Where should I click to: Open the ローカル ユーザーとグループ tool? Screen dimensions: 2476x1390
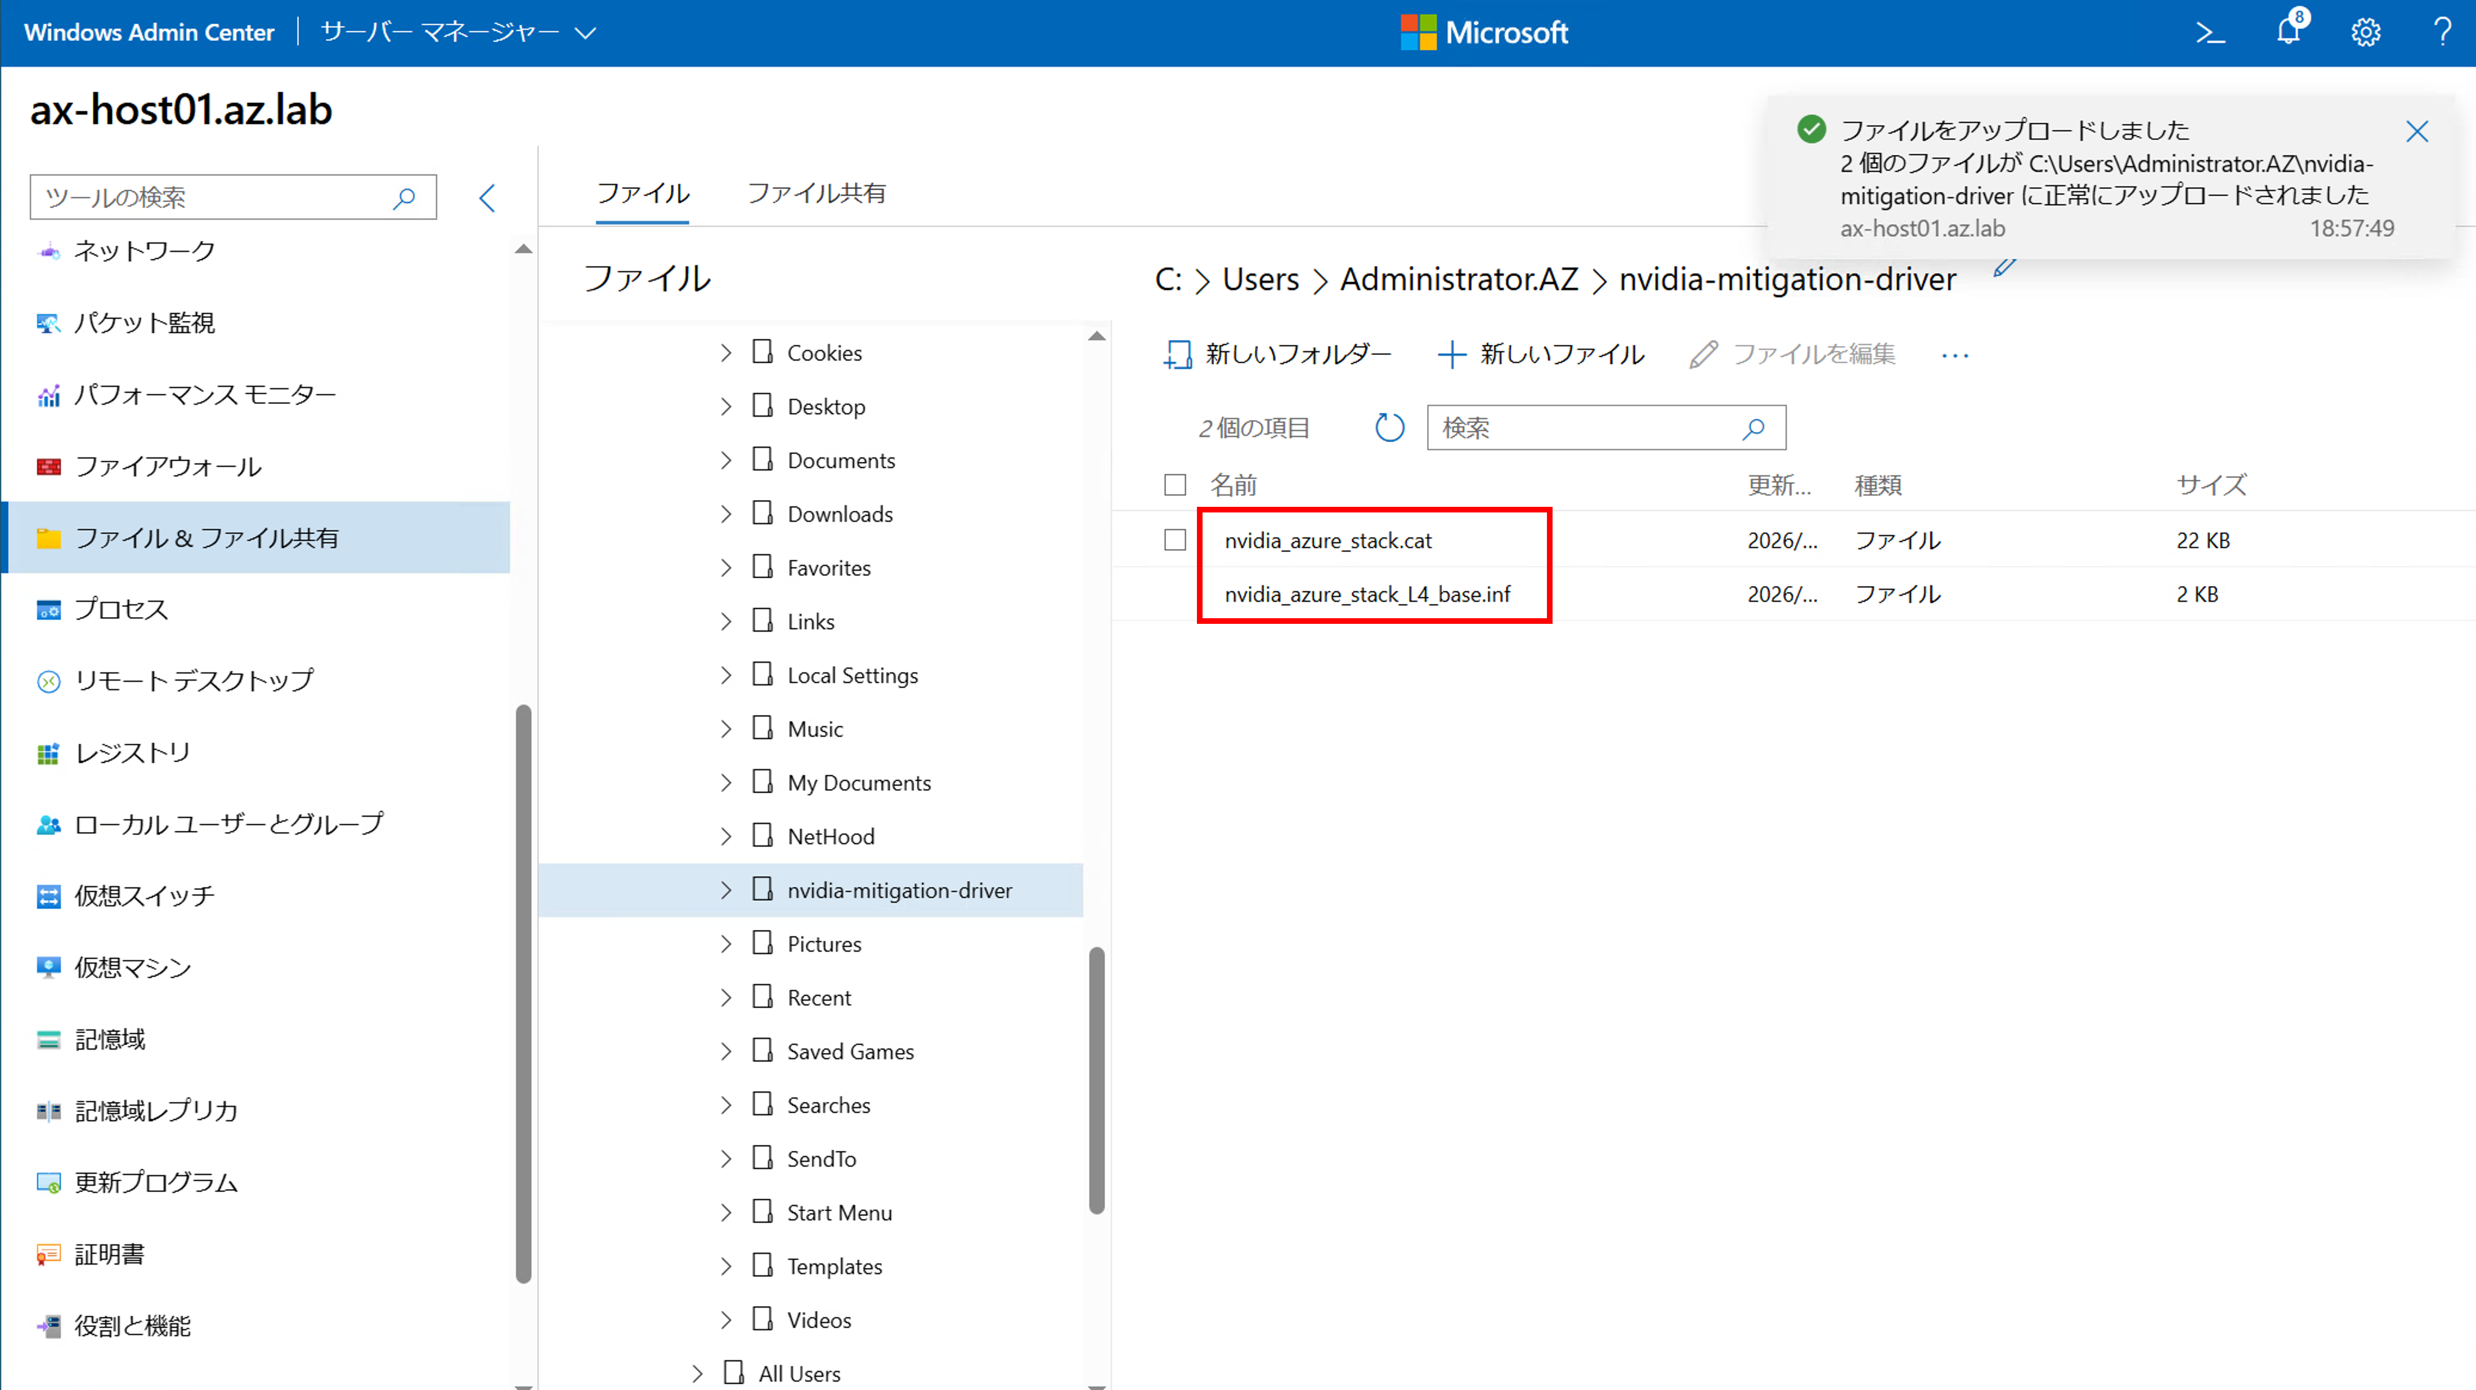pyautogui.click(x=229, y=823)
